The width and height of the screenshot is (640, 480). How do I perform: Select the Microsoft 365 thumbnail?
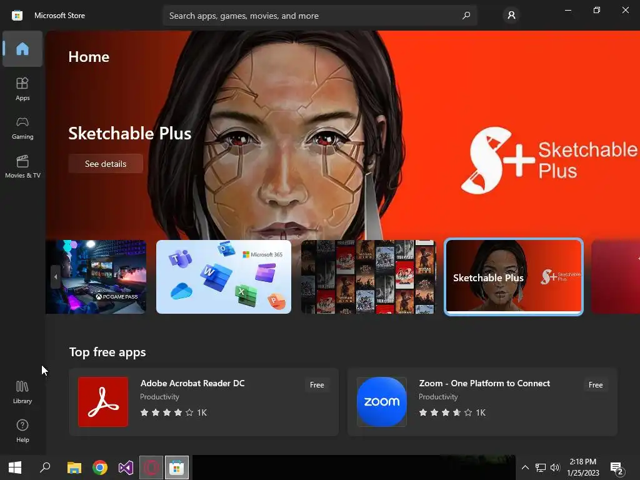[x=224, y=277]
